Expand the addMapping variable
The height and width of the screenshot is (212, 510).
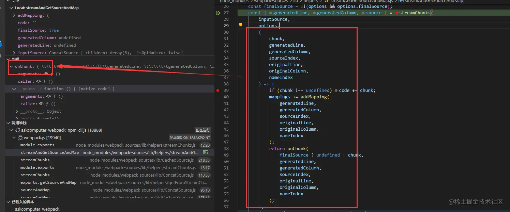(x=14, y=15)
